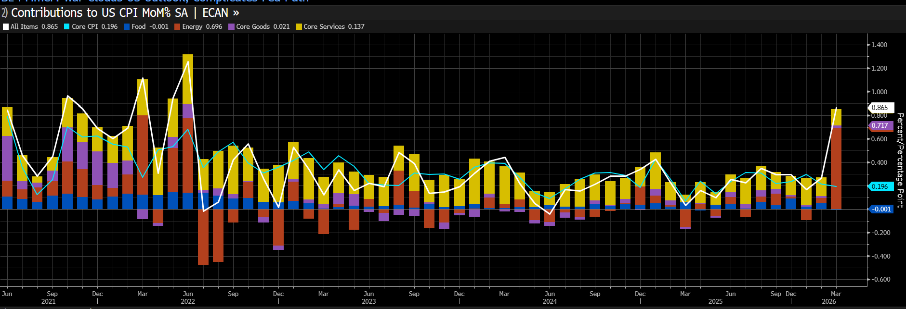Screen dimensions: 906x309
Task: Select the Jun 2022 axis label
Action: click(x=188, y=297)
